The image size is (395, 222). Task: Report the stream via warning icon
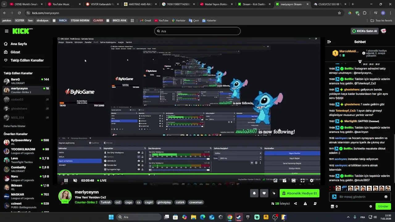click(305, 203)
